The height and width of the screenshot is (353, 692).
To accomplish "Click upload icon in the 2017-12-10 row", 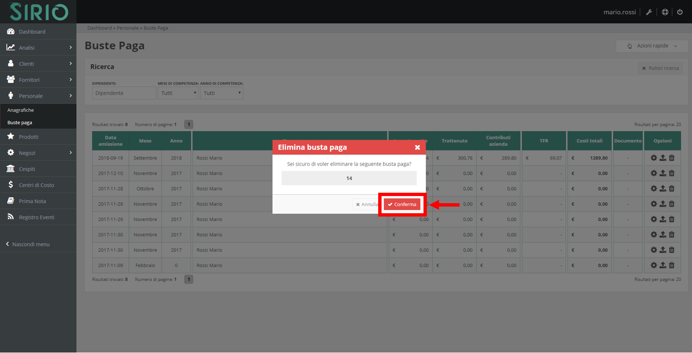I will (x=662, y=174).
